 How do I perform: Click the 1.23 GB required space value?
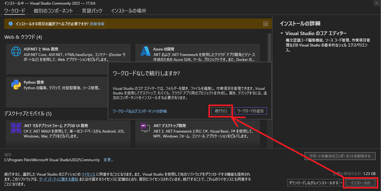[370, 173]
